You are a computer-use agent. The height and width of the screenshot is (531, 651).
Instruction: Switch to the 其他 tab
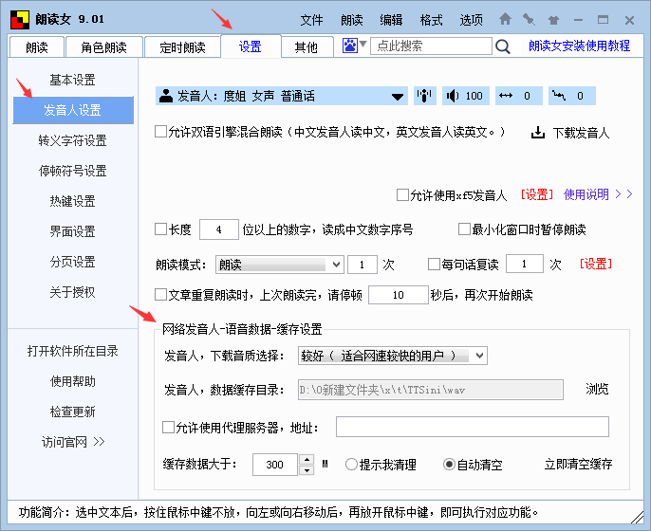tap(307, 47)
